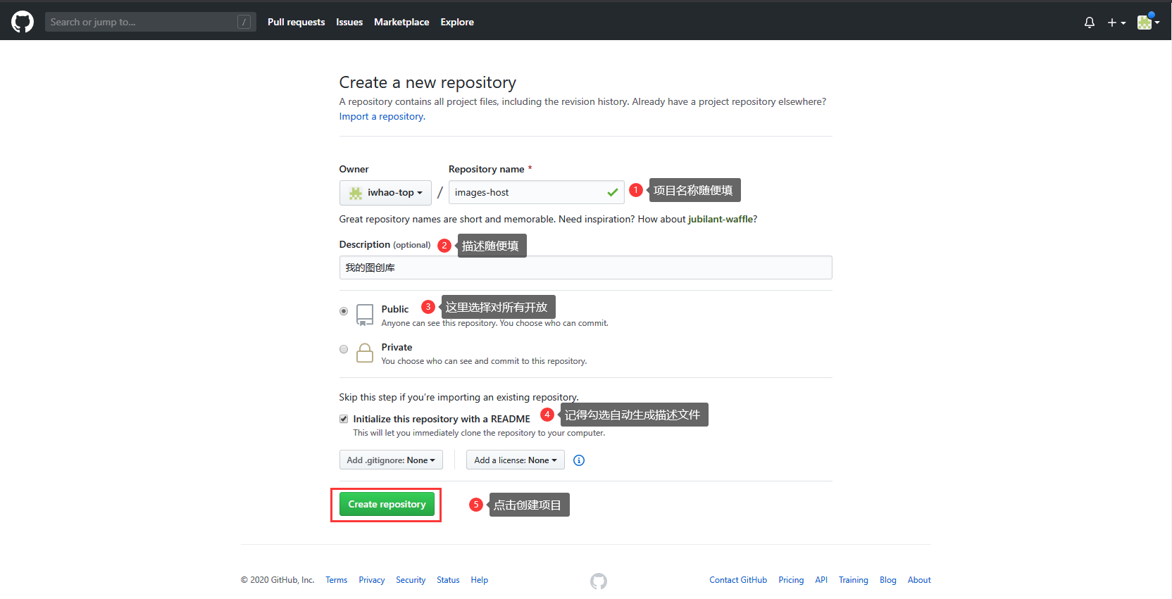Open the Contact GitHub footer link
This screenshot has width=1172, height=599.
tap(738, 580)
